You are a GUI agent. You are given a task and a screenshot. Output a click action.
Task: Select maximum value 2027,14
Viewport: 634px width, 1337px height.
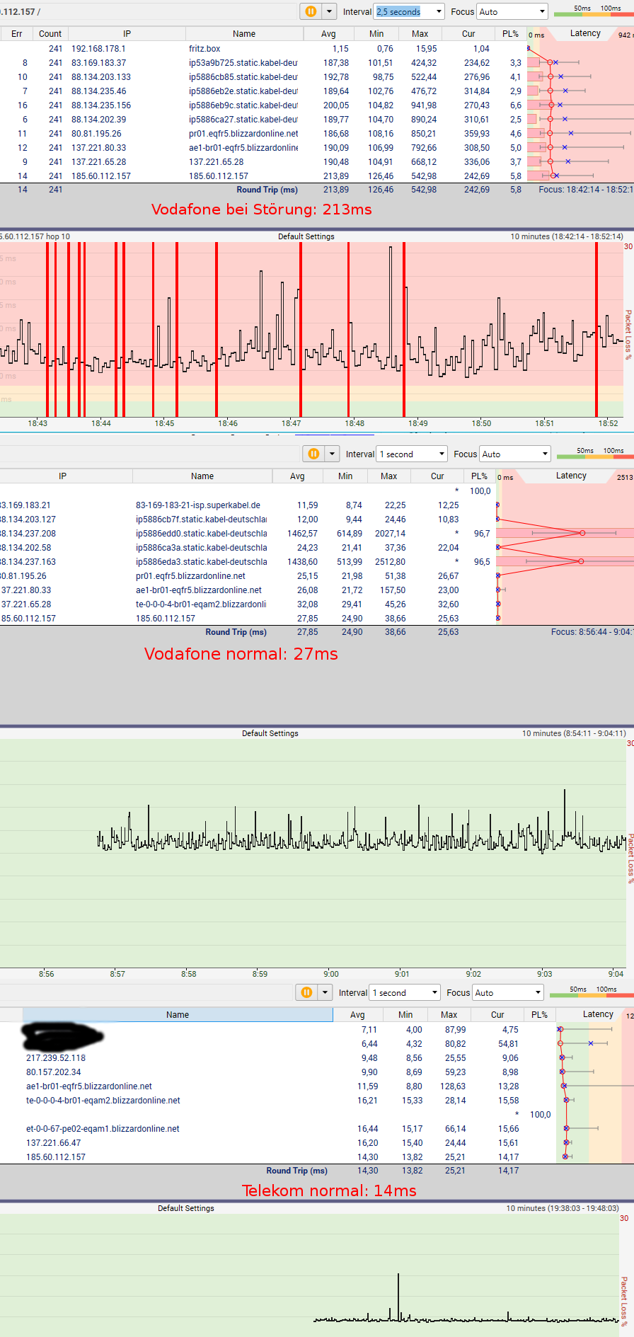coord(391,534)
